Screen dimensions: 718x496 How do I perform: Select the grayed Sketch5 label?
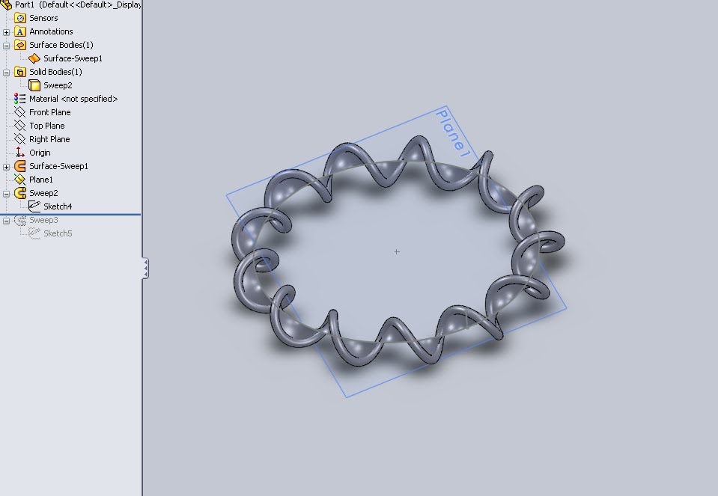58,233
